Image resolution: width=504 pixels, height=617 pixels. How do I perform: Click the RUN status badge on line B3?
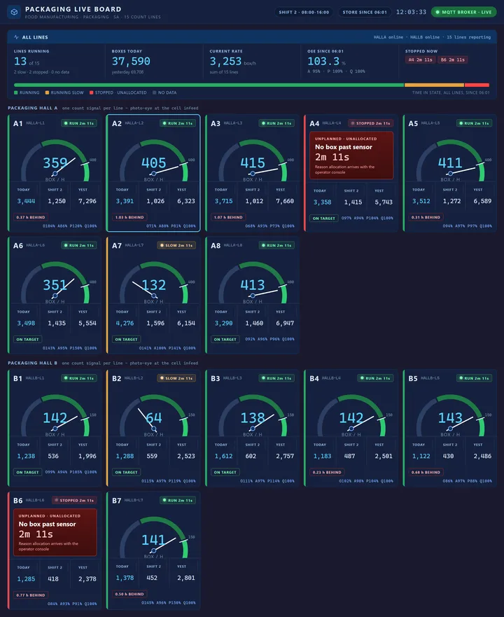coord(276,378)
